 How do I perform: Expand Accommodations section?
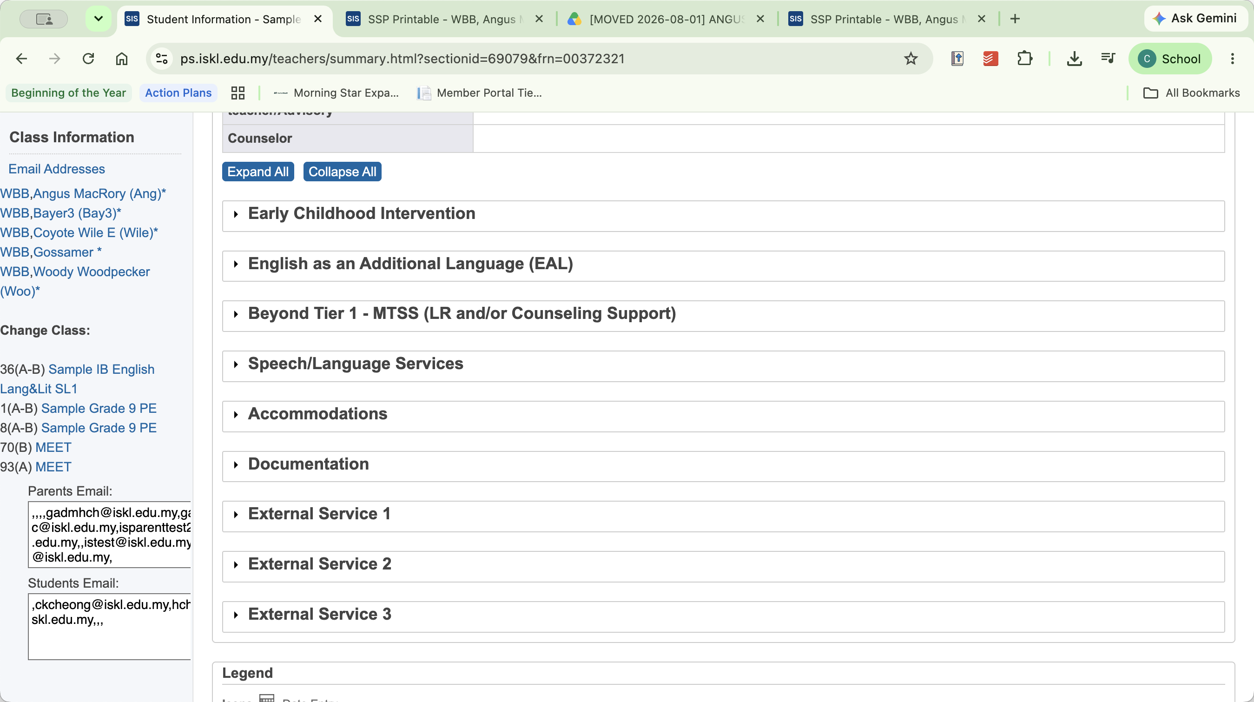pos(723,417)
